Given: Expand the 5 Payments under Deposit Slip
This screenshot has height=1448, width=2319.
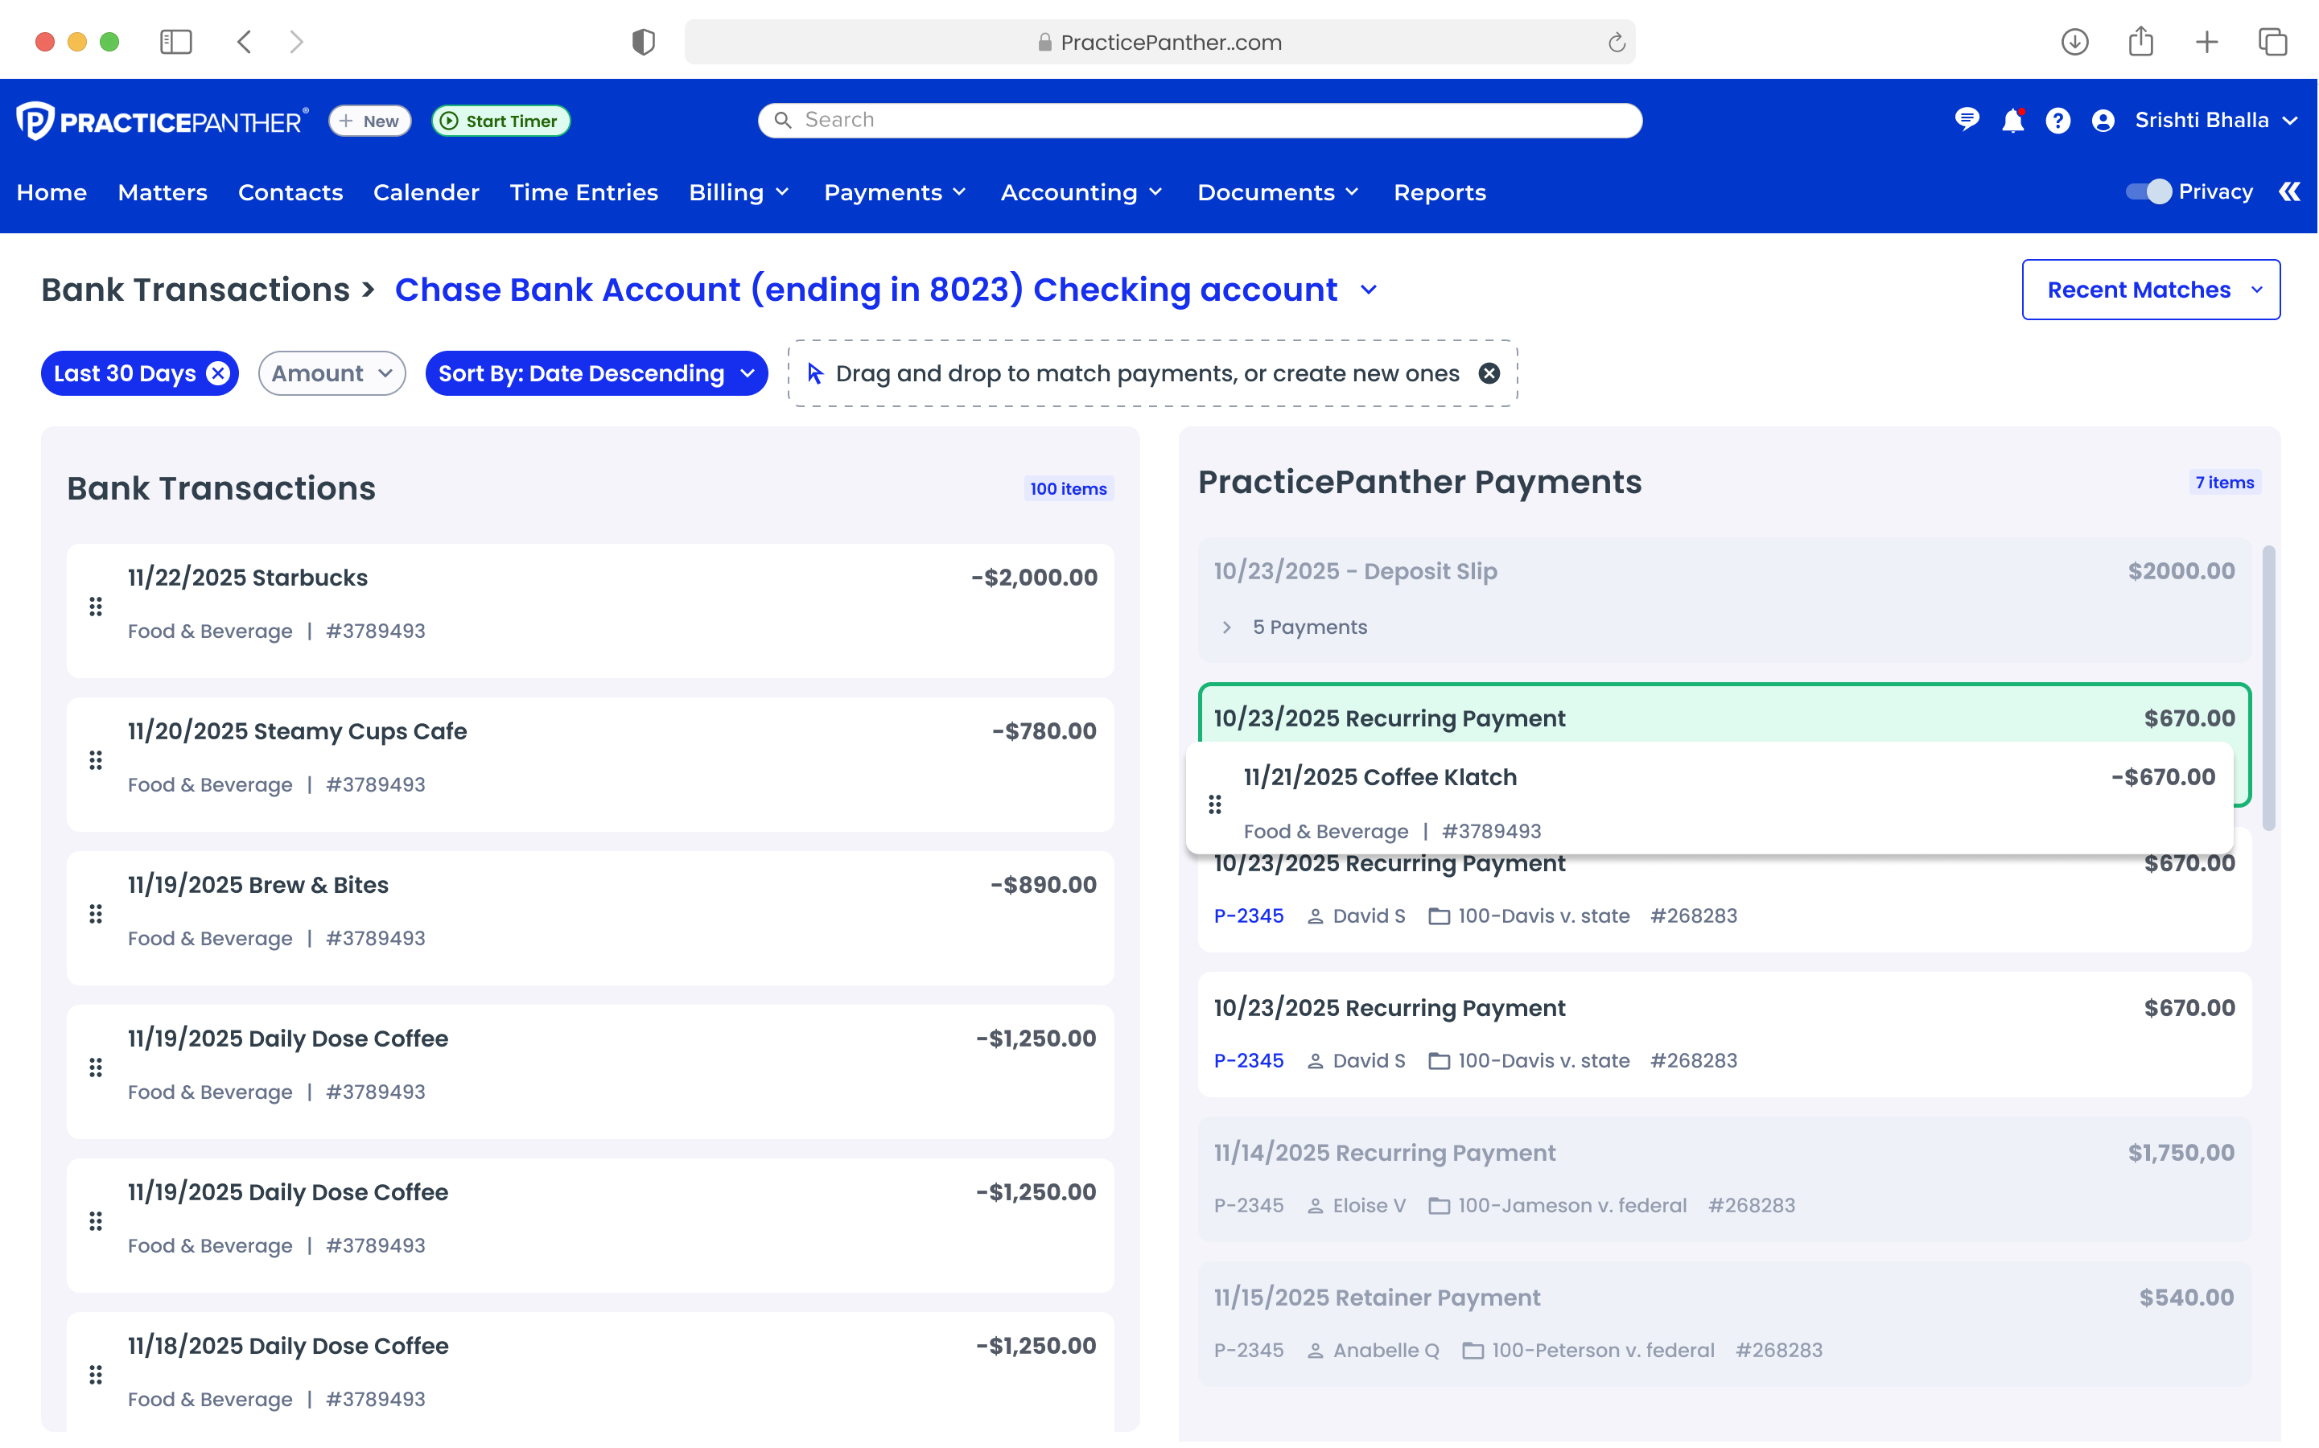Looking at the screenshot, I should point(1227,627).
